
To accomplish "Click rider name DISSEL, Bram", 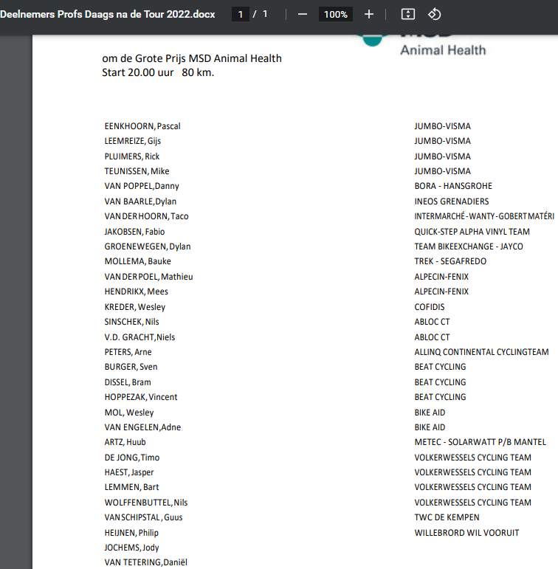I will coord(128,382).
